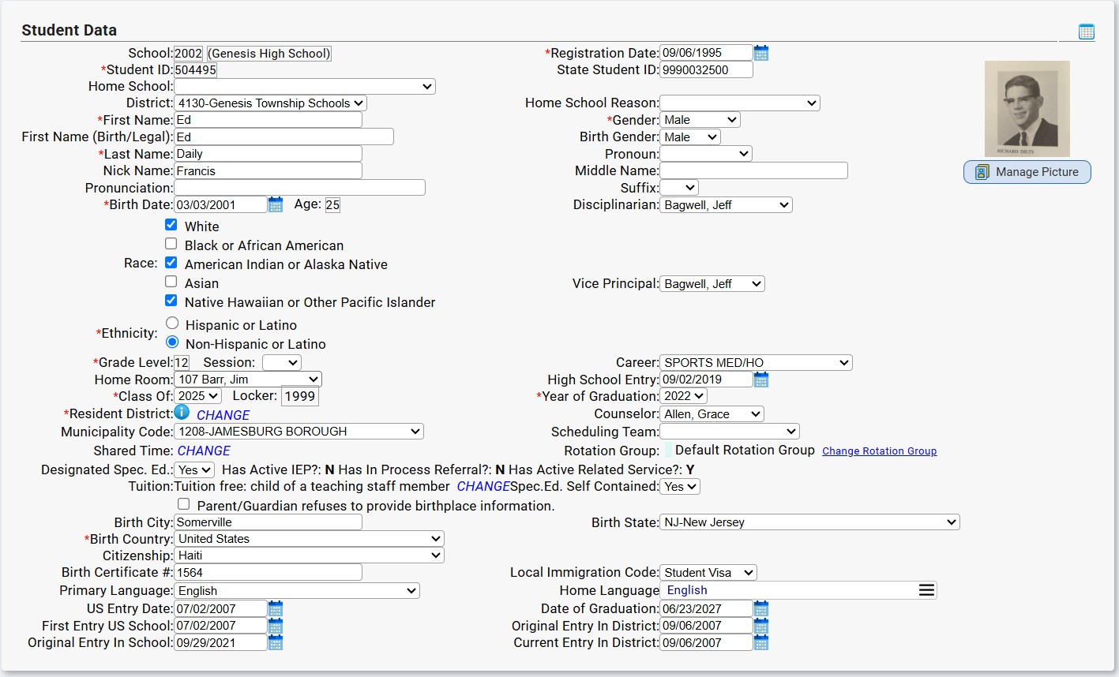Open the Primary Language dropdown
1119x677 pixels.
coord(297,591)
